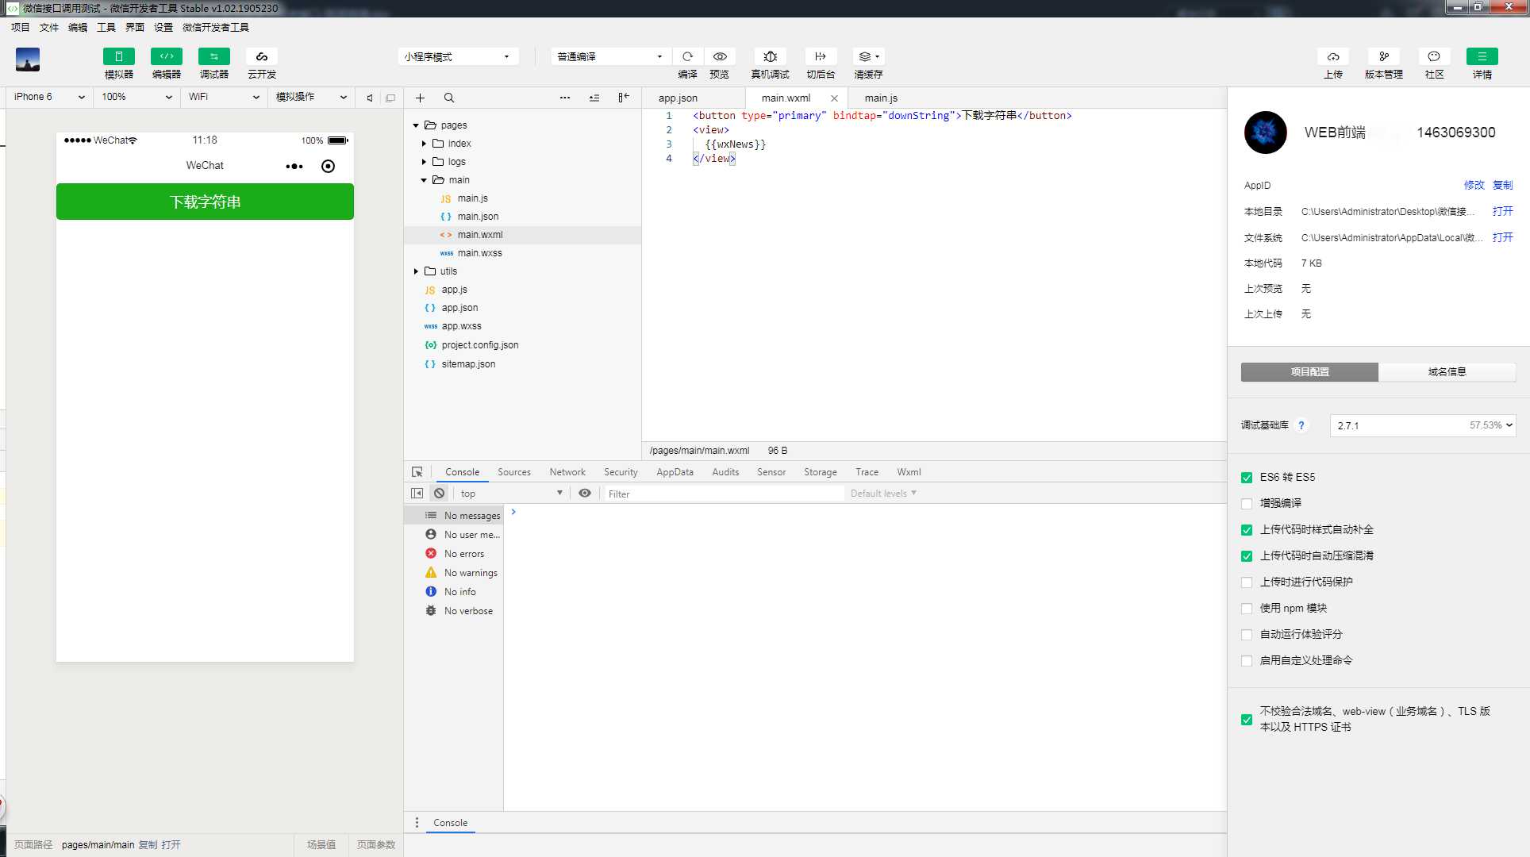Click the inspect element icon in devtools

tap(417, 471)
